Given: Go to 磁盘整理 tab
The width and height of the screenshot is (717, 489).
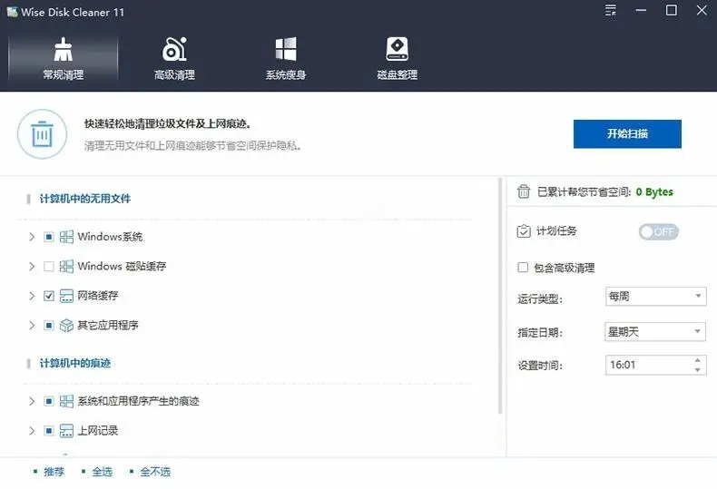Looking at the screenshot, I should [397, 58].
